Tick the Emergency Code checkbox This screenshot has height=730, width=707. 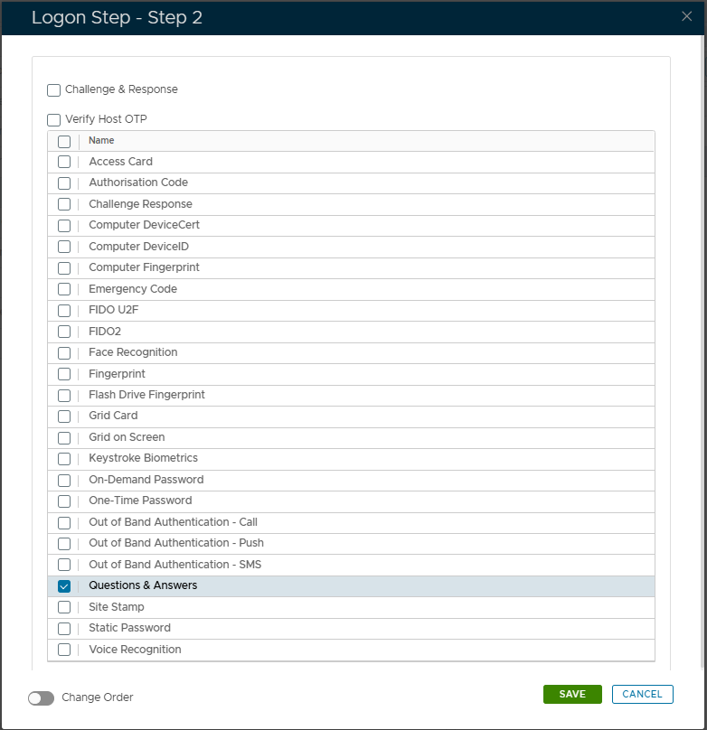tap(64, 290)
